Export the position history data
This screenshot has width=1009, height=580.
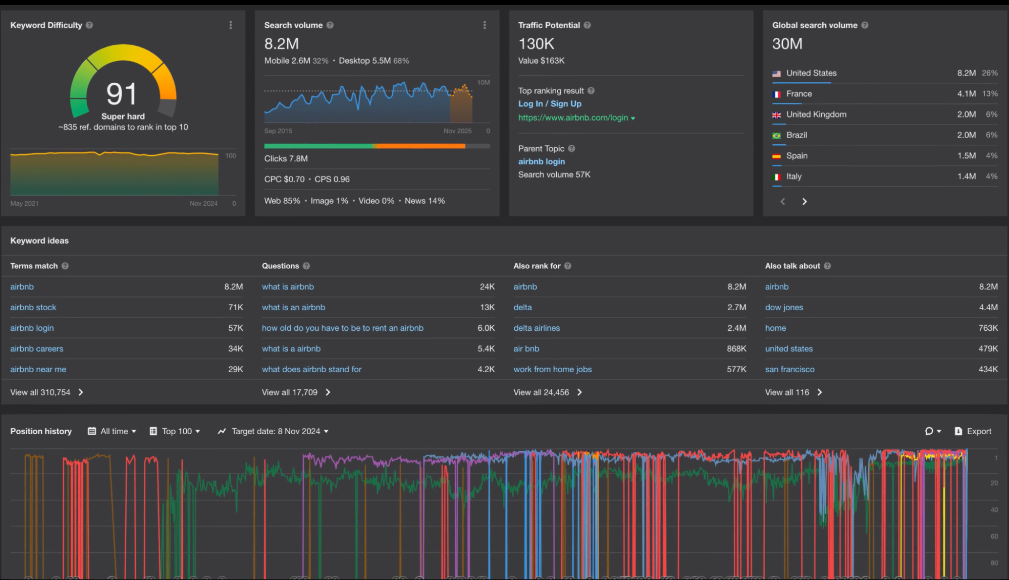[973, 431]
